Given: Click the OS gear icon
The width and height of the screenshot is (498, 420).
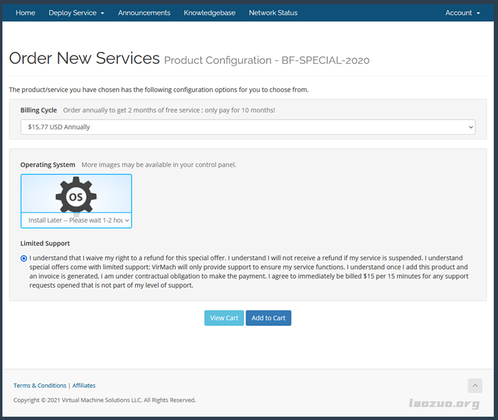Looking at the screenshot, I should tap(75, 195).
